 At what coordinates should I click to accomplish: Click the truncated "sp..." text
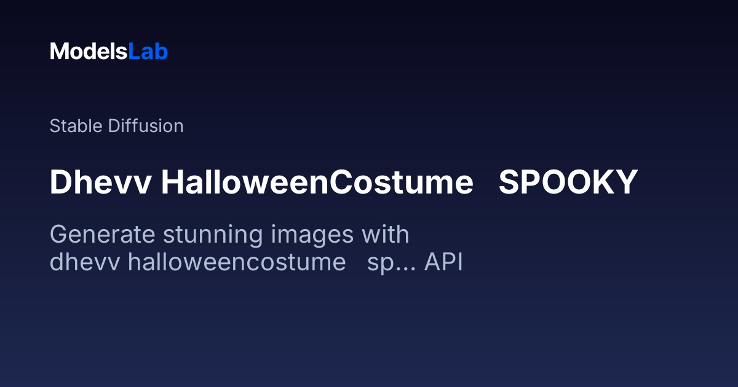(x=390, y=263)
